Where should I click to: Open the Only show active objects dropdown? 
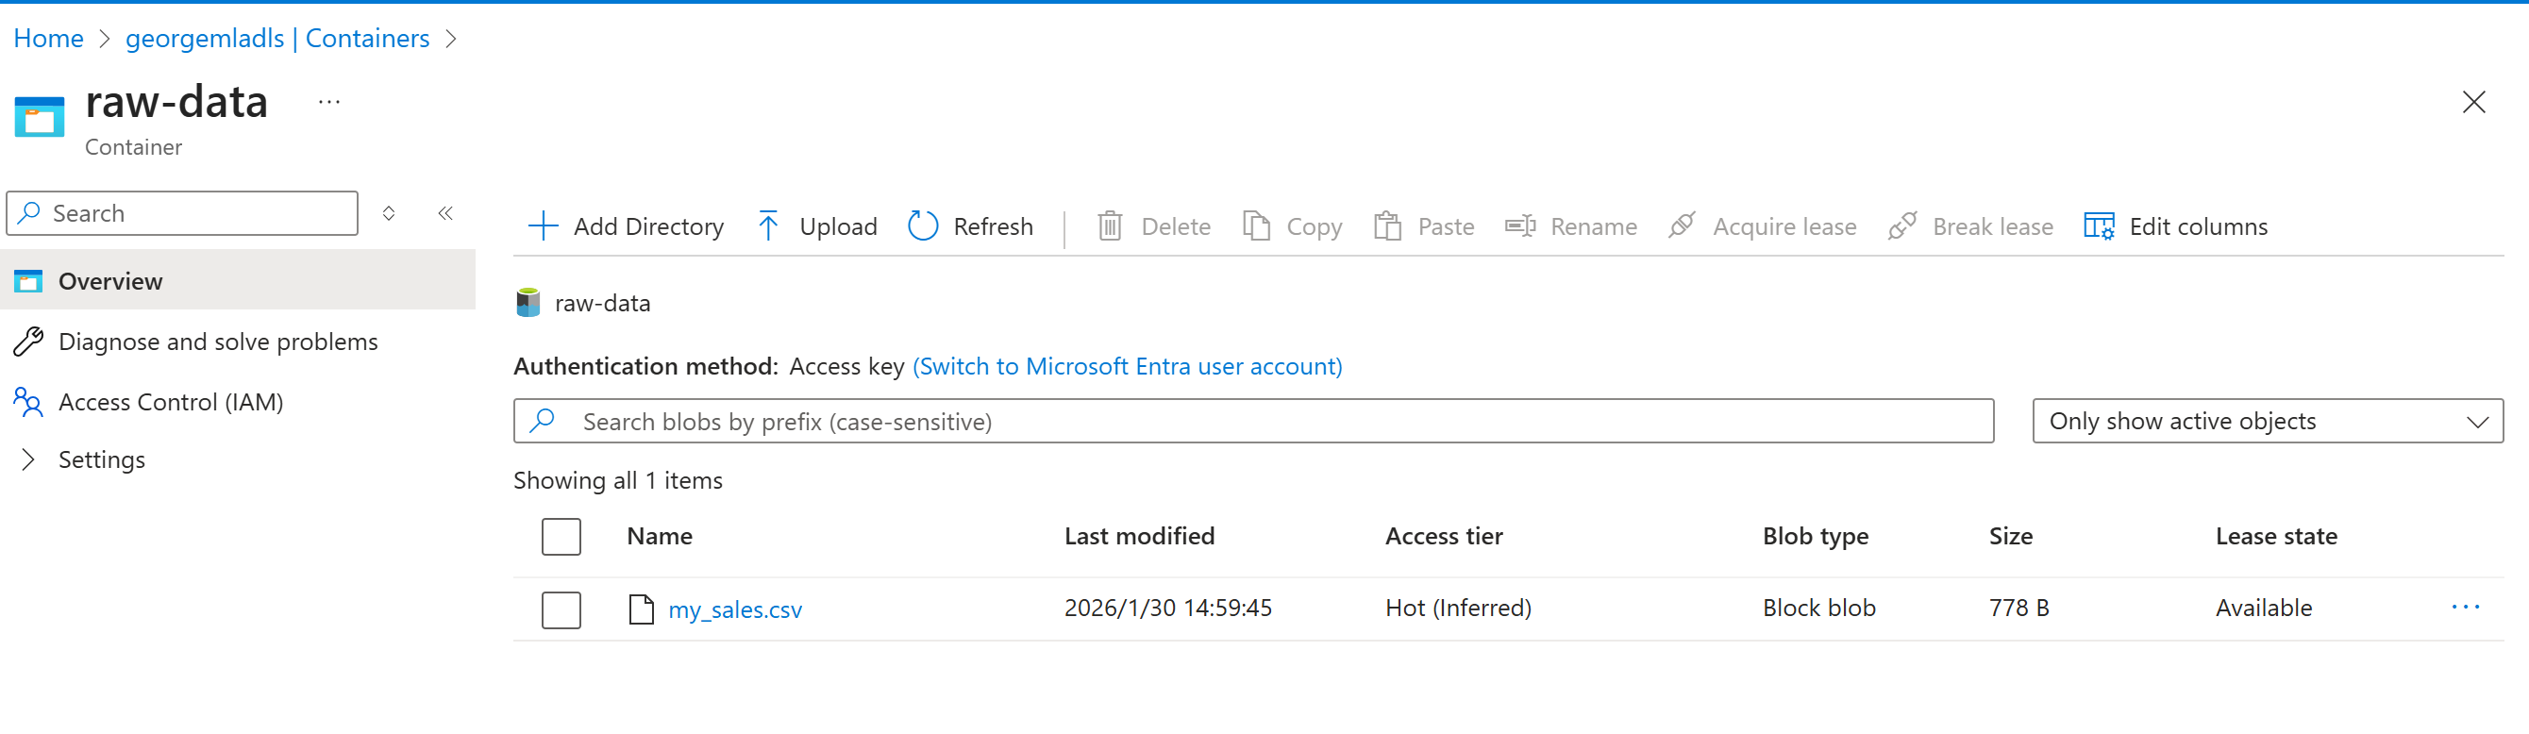pos(2267,421)
